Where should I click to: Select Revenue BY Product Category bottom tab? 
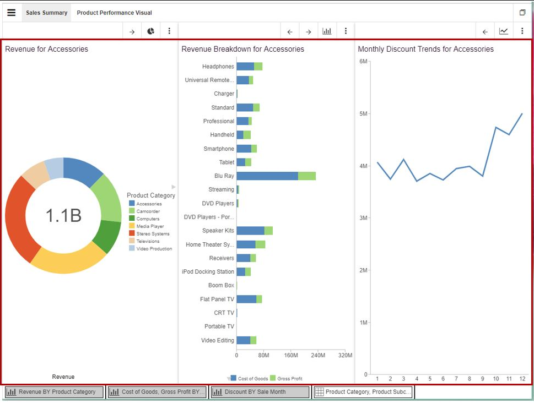click(54, 392)
